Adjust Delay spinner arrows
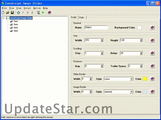 pos(141,53)
